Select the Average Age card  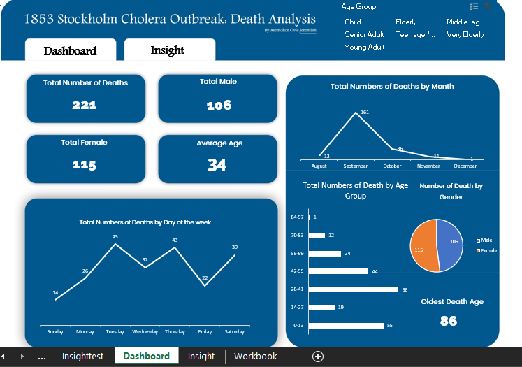click(x=218, y=159)
